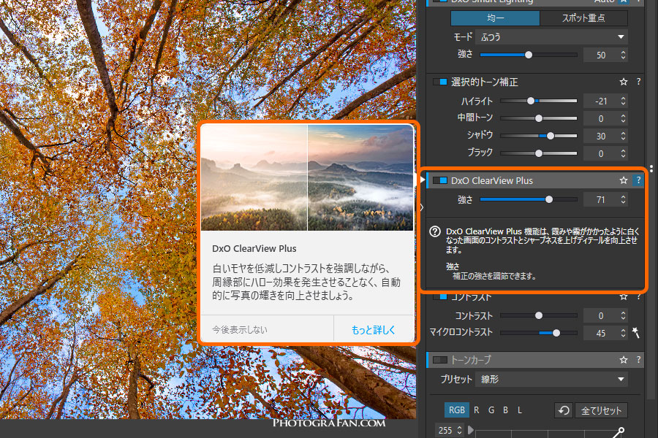Click the ブラック slider handle

(539, 153)
